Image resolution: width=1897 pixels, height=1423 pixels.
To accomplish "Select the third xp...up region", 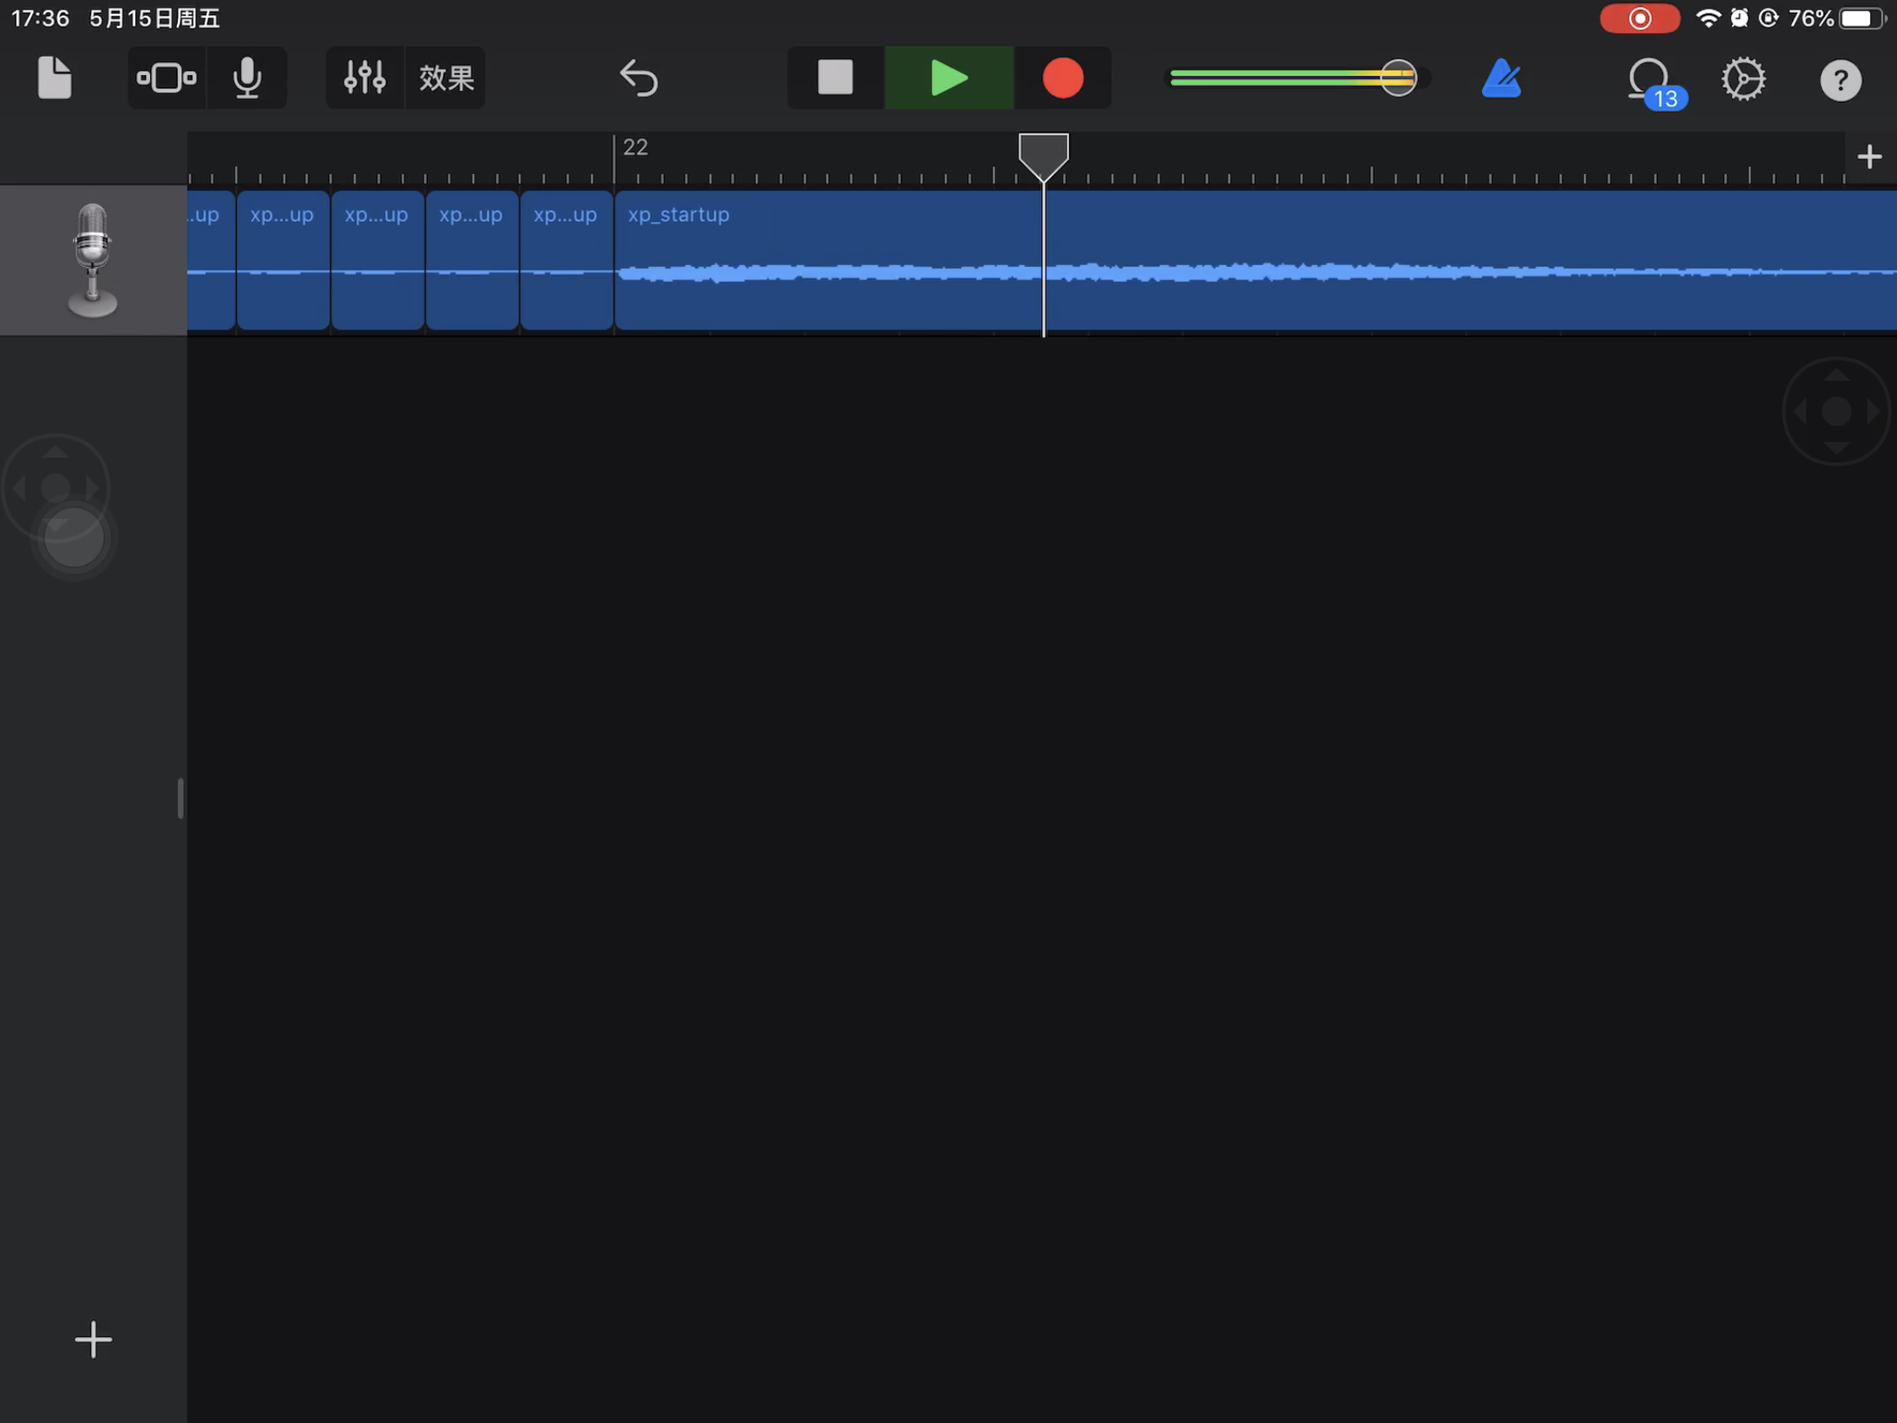I will (471, 260).
